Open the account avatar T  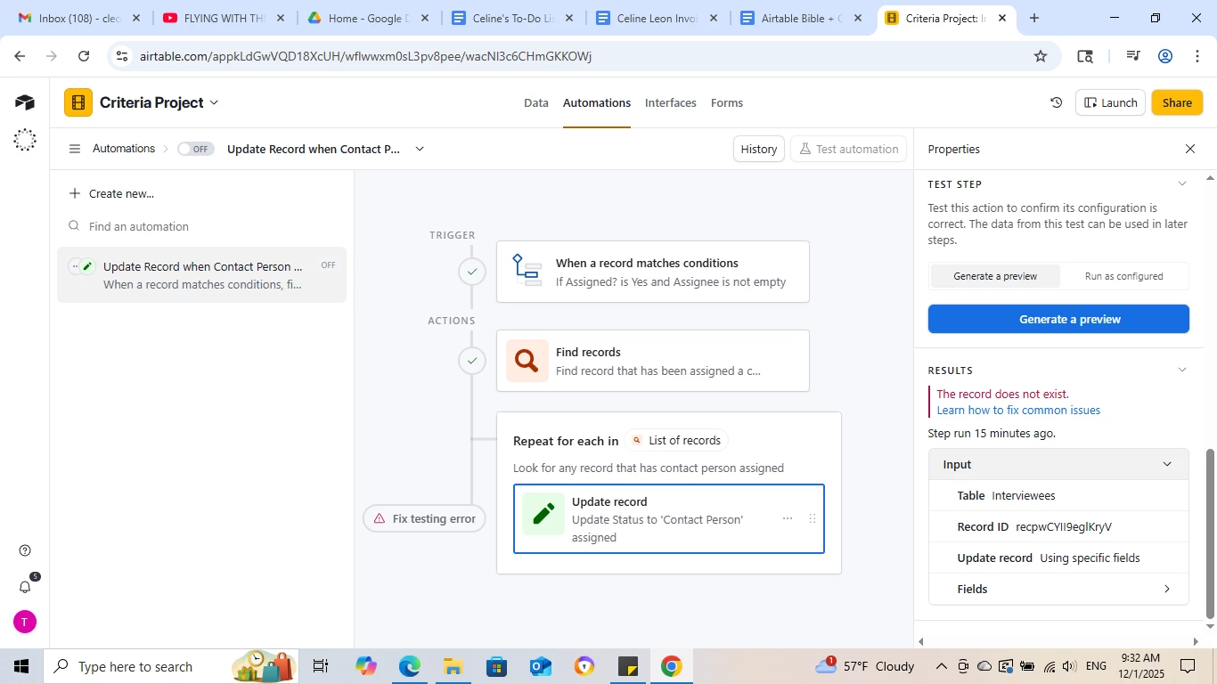[x=25, y=622]
